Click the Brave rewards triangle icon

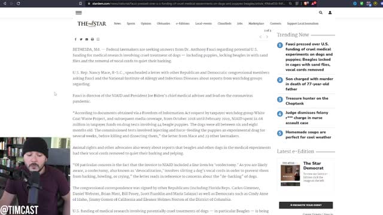[x=314, y=4]
